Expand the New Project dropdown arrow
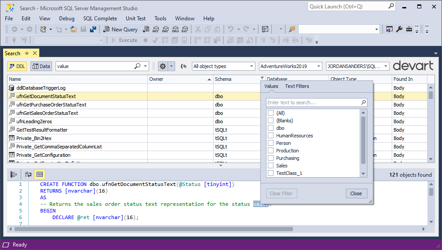 pos(51,29)
